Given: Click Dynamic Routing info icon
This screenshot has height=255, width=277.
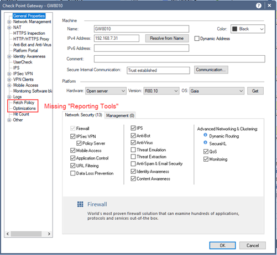Looking at the screenshot, I should coord(205,135).
